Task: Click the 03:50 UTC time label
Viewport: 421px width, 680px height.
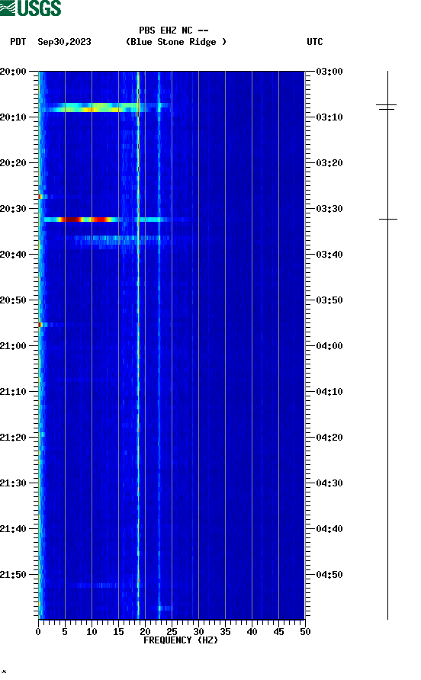Action: click(329, 300)
